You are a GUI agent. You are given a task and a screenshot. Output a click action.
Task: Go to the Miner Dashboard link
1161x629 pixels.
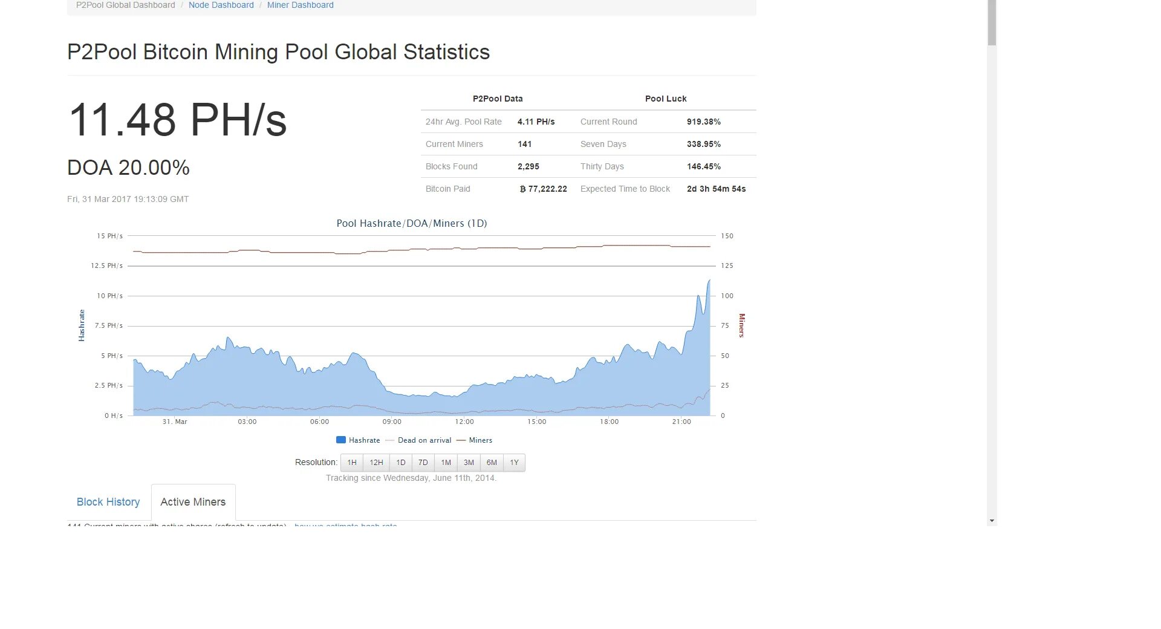300,5
